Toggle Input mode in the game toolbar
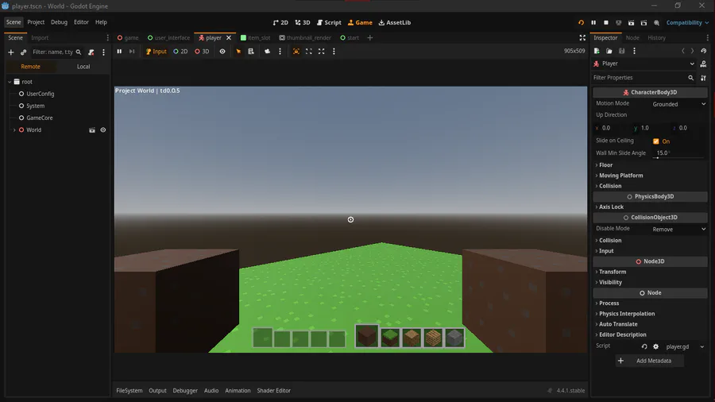The height and width of the screenshot is (402, 715). pos(156,52)
